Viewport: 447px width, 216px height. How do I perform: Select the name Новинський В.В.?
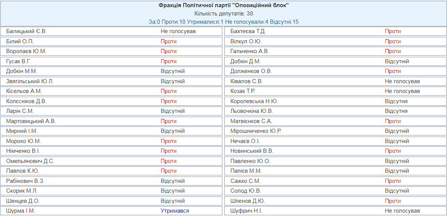[252, 151]
